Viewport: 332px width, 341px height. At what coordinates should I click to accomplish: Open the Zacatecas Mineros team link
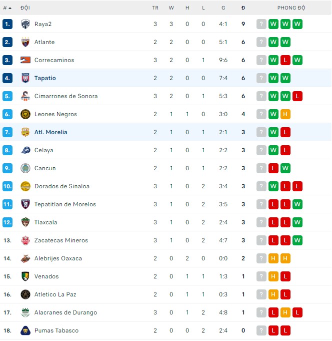click(x=61, y=240)
